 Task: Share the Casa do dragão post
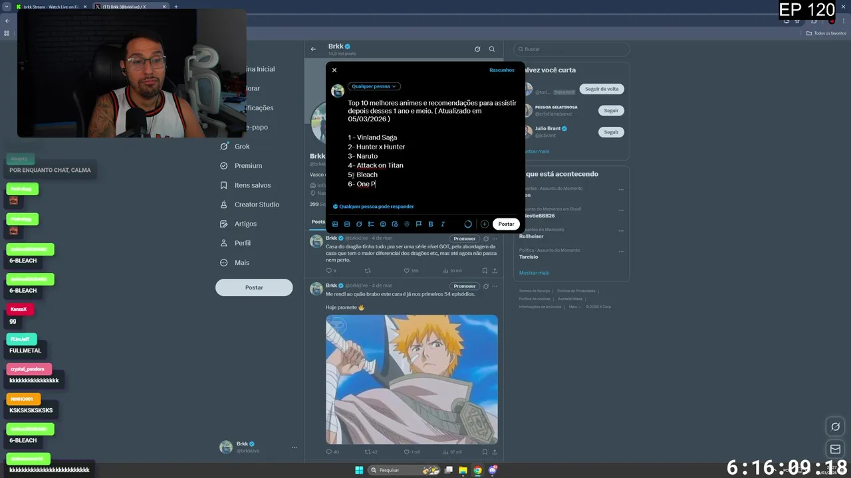coord(494,271)
